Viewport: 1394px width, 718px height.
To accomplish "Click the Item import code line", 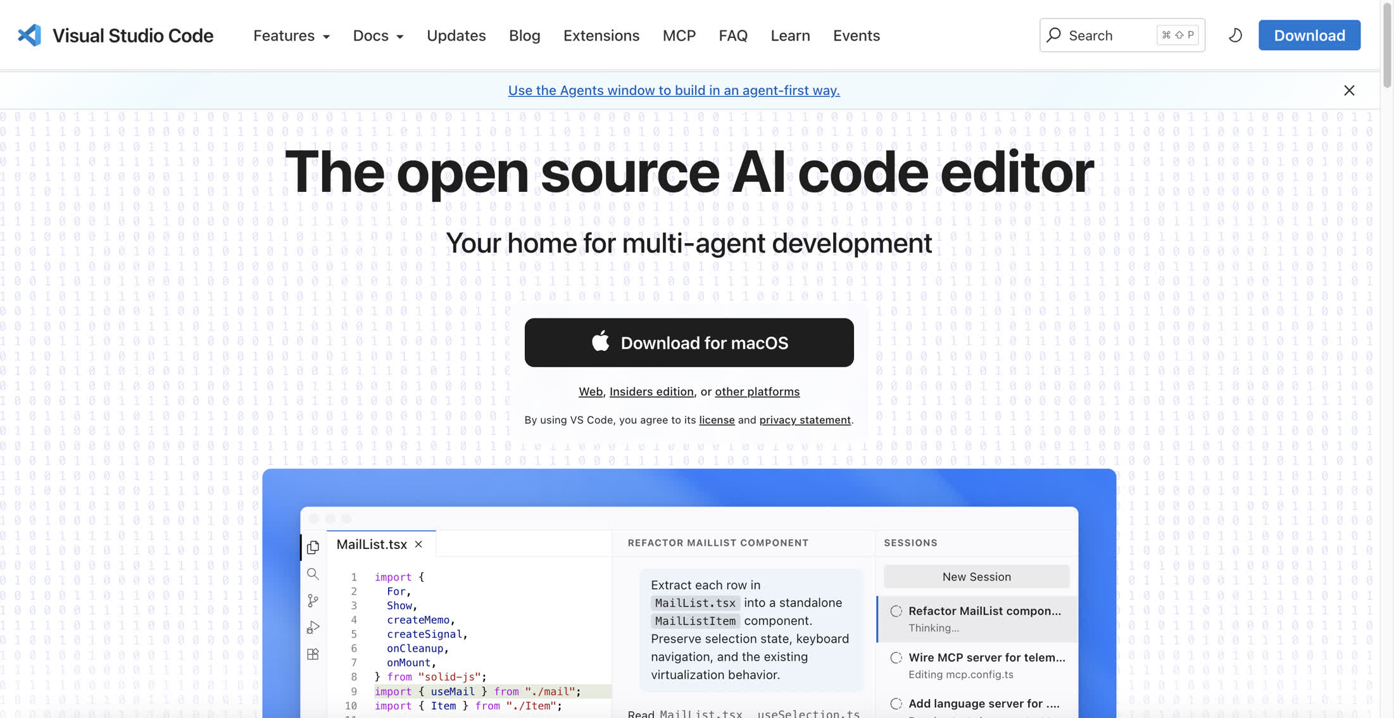I will [x=468, y=706].
